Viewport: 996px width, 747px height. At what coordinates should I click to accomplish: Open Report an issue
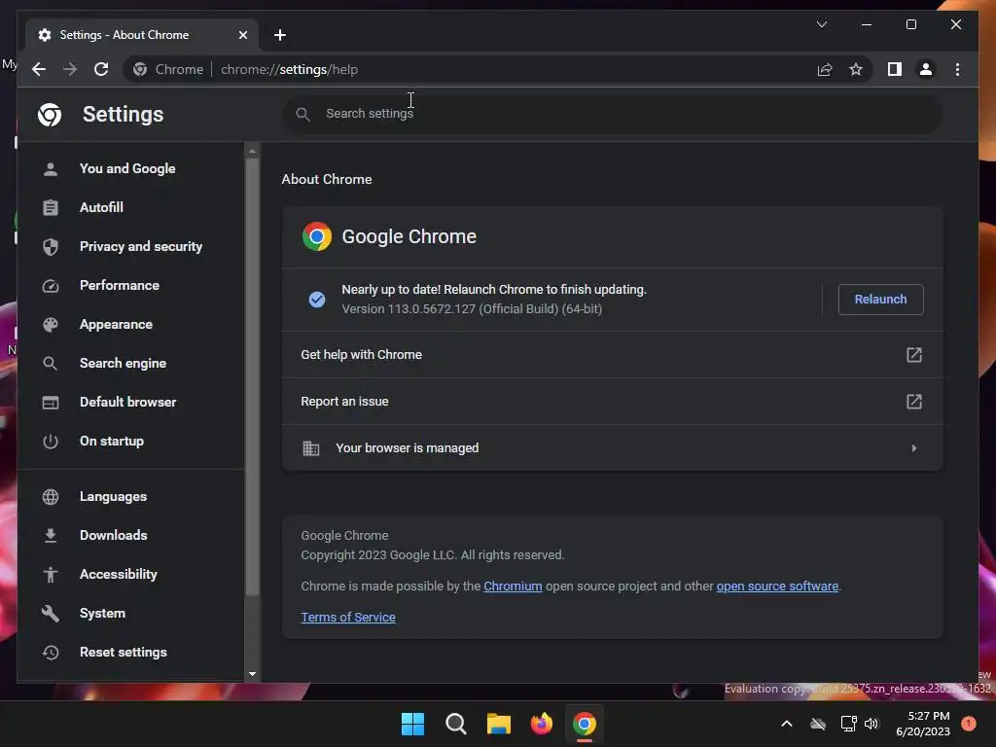(613, 402)
